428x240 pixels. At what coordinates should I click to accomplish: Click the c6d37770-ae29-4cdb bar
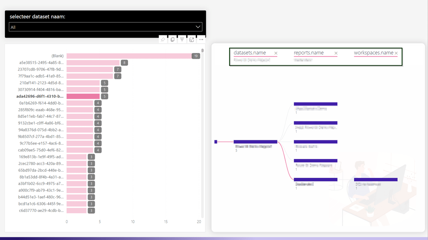click(x=76, y=211)
